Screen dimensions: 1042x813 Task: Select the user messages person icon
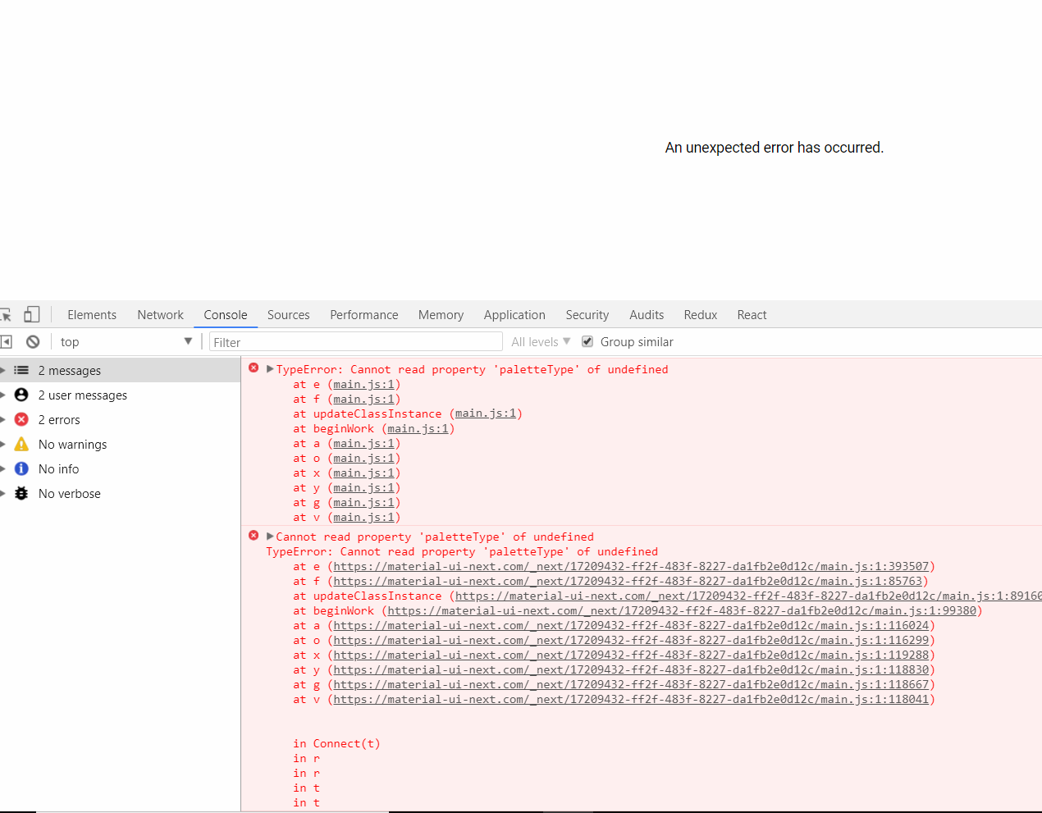coord(21,395)
